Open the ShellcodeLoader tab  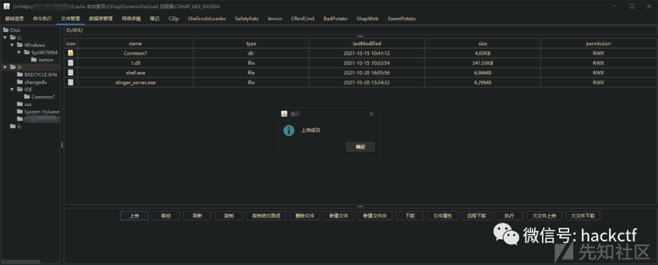click(x=207, y=19)
